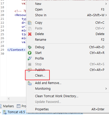
Task: Expand the Monitoring submenu arrow
Action: [x=106, y=89]
